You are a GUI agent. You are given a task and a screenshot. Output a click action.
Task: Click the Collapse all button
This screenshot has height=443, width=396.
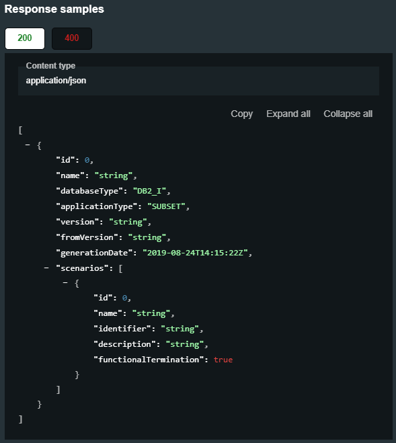[x=348, y=114]
